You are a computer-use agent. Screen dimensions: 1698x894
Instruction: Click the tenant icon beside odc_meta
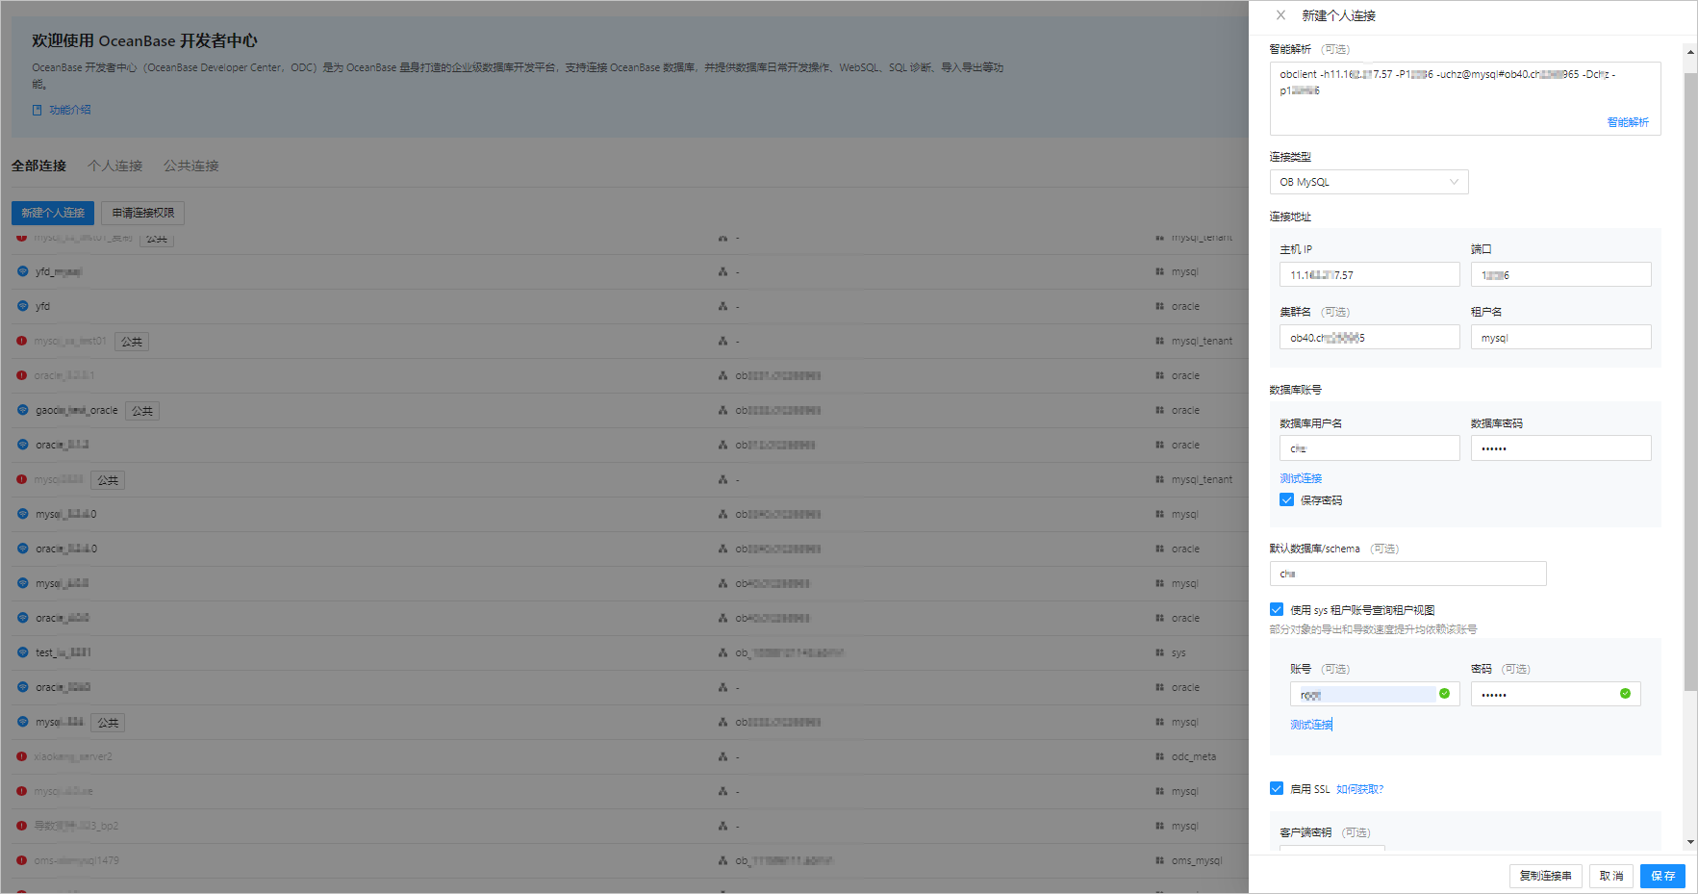pos(1159,756)
